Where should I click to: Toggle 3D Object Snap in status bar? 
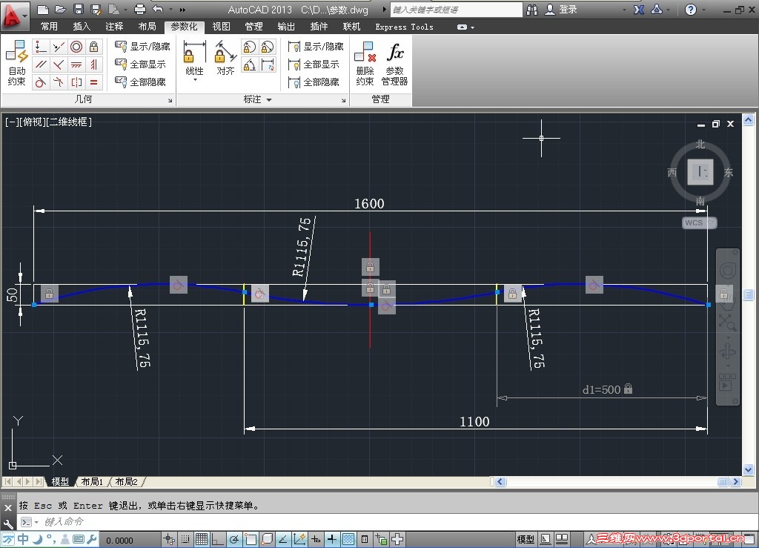(267, 539)
